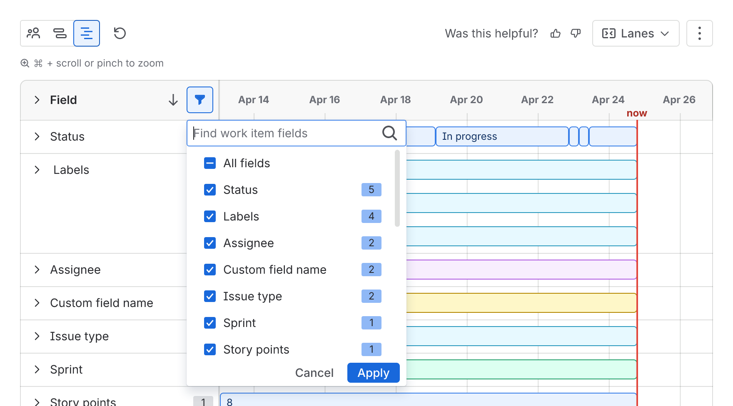Click the Story points bar labeled 8
733x406 pixels.
pyautogui.click(x=429, y=400)
